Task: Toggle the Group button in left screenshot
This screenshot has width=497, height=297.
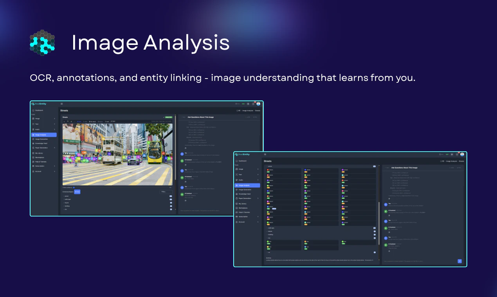Action: pos(77,192)
